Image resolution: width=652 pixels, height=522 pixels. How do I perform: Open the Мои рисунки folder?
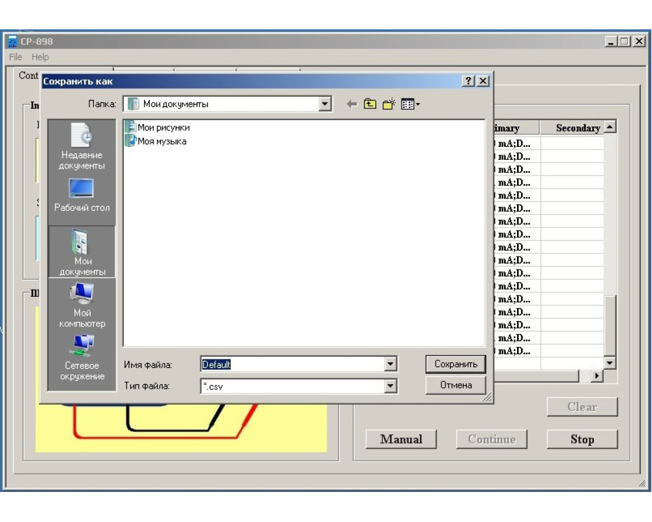[x=163, y=128]
